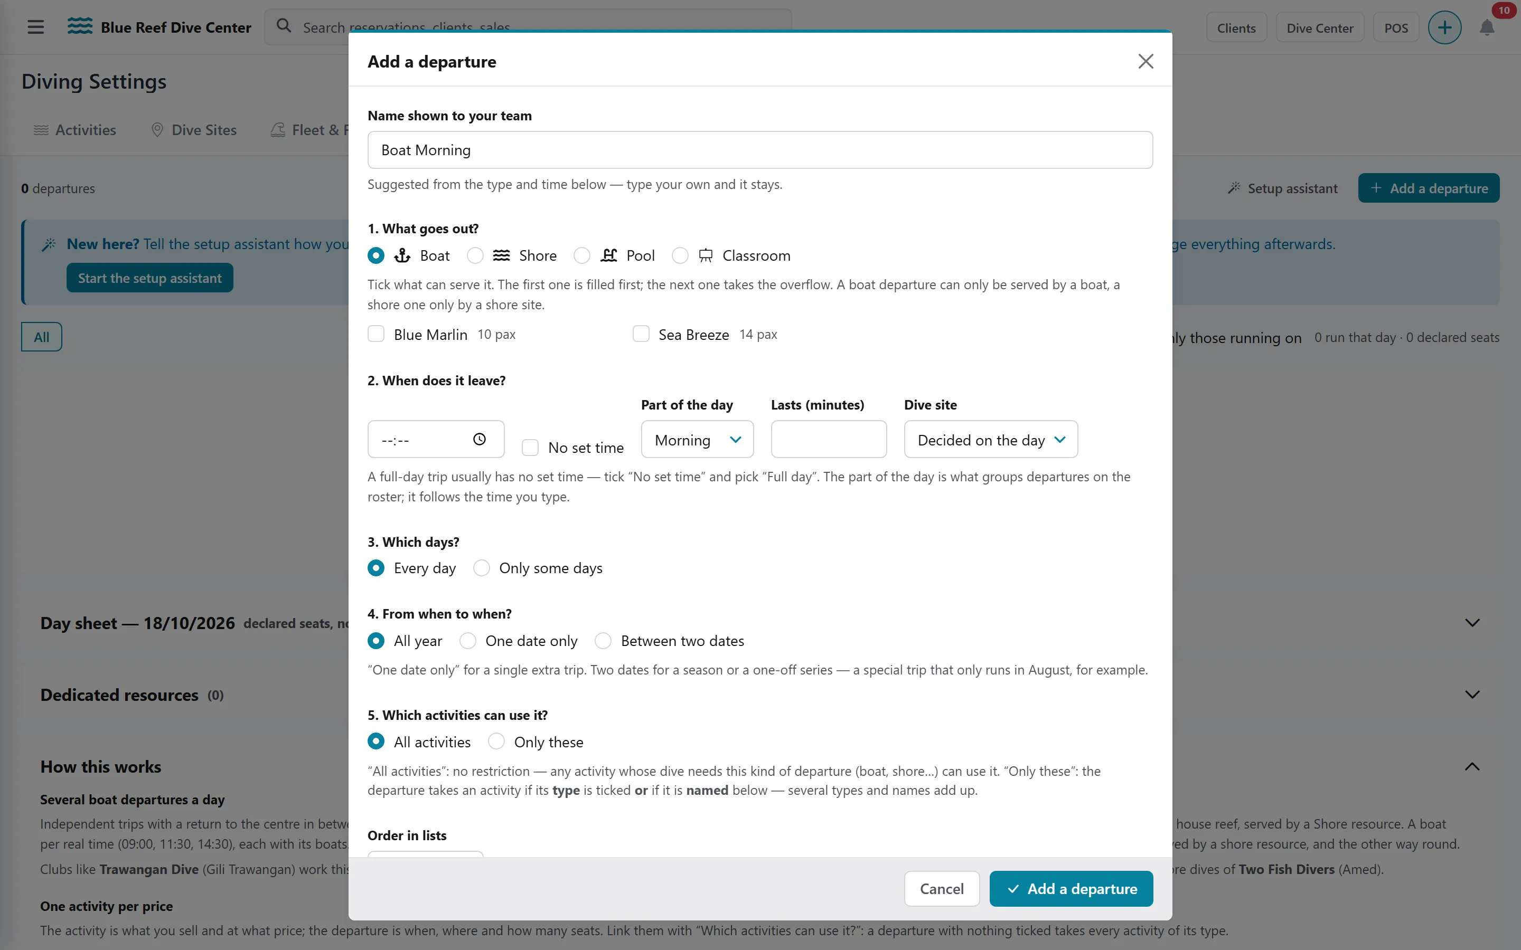Select Between two dates option
1521x950 pixels.
pos(603,641)
